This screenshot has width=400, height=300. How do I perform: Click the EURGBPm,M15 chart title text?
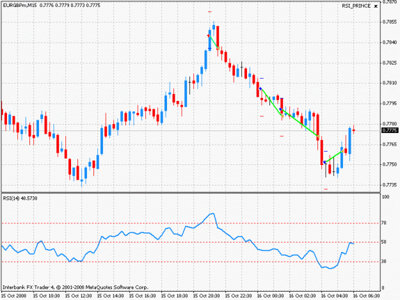click(x=20, y=5)
